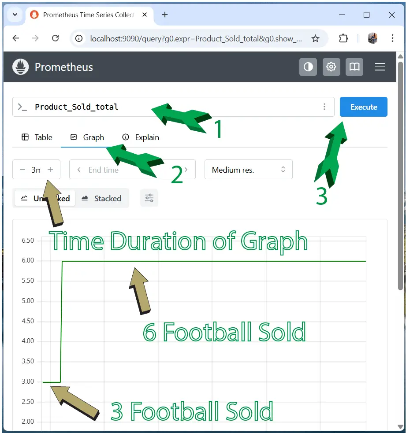406x433 pixels.
Task: Switch to the Table tab
Action: (37, 137)
